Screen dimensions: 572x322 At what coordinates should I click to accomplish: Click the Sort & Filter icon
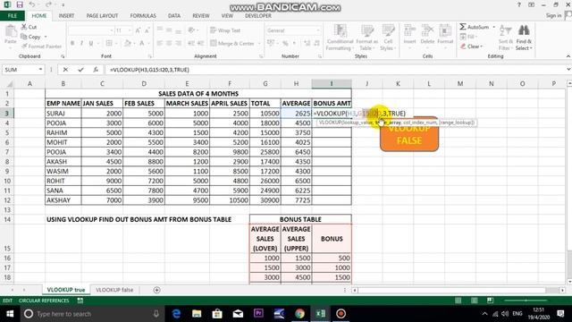tap(506, 30)
